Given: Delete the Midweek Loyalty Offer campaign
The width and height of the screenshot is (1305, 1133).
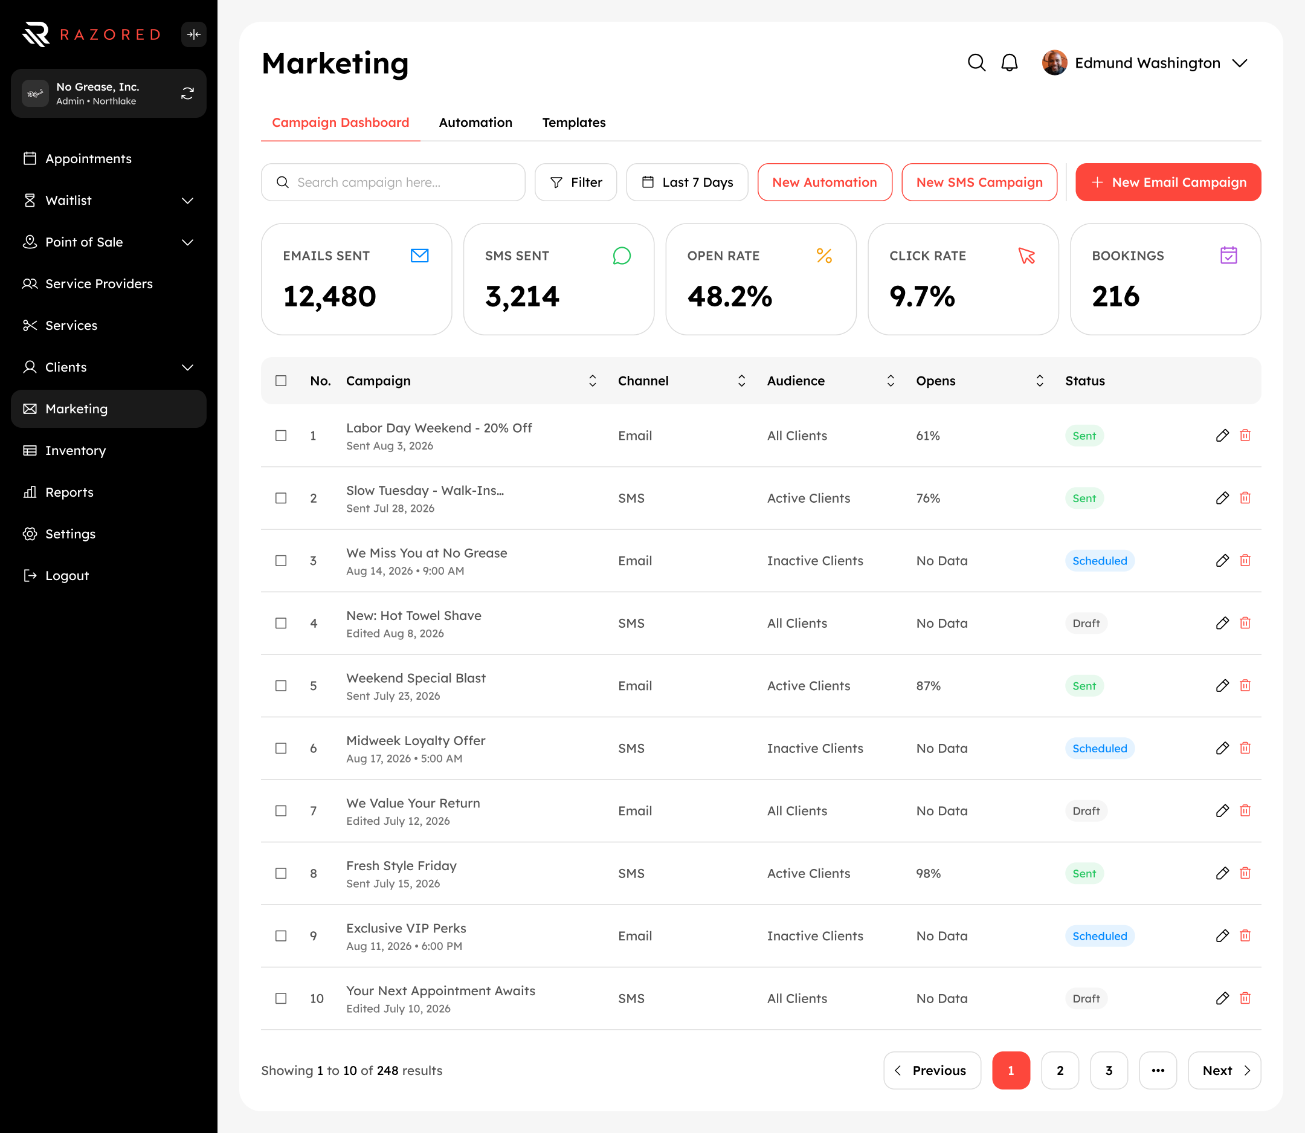Looking at the screenshot, I should (1245, 748).
